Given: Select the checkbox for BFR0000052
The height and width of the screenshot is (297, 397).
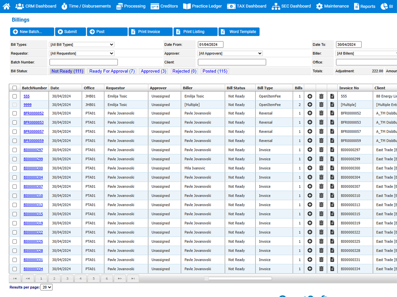Looking at the screenshot, I should coord(15,113).
